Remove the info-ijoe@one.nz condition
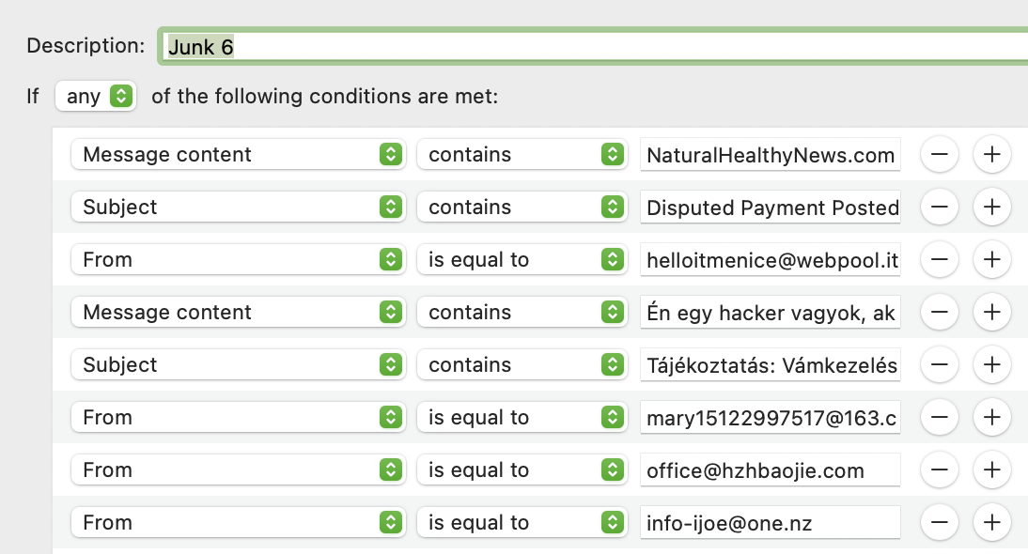The height and width of the screenshot is (554, 1028). [940, 523]
